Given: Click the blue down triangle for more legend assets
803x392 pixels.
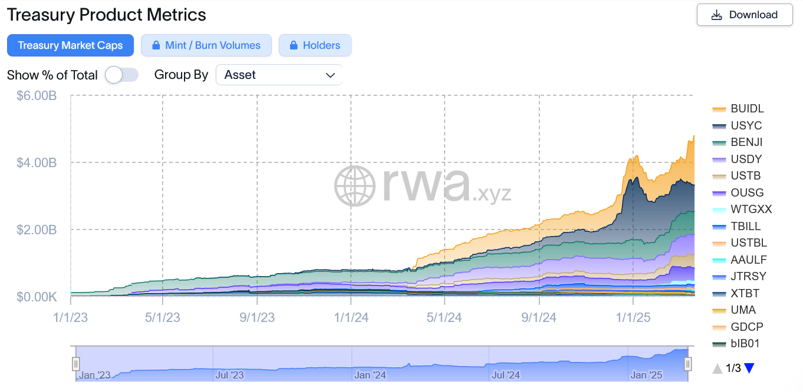Looking at the screenshot, I should (x=749, y=367).
